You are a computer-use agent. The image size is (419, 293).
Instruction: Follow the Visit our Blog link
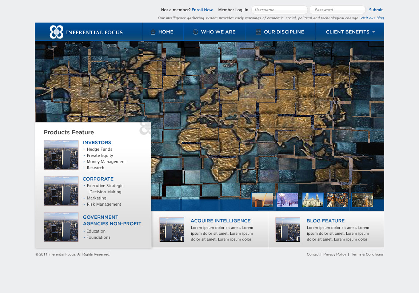coord(372,18)
